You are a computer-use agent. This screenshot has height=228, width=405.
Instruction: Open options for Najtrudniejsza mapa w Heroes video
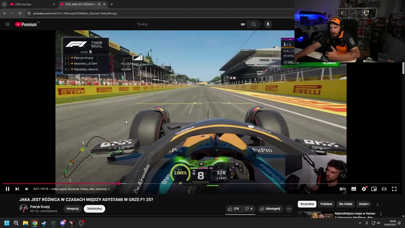(381, 214)
